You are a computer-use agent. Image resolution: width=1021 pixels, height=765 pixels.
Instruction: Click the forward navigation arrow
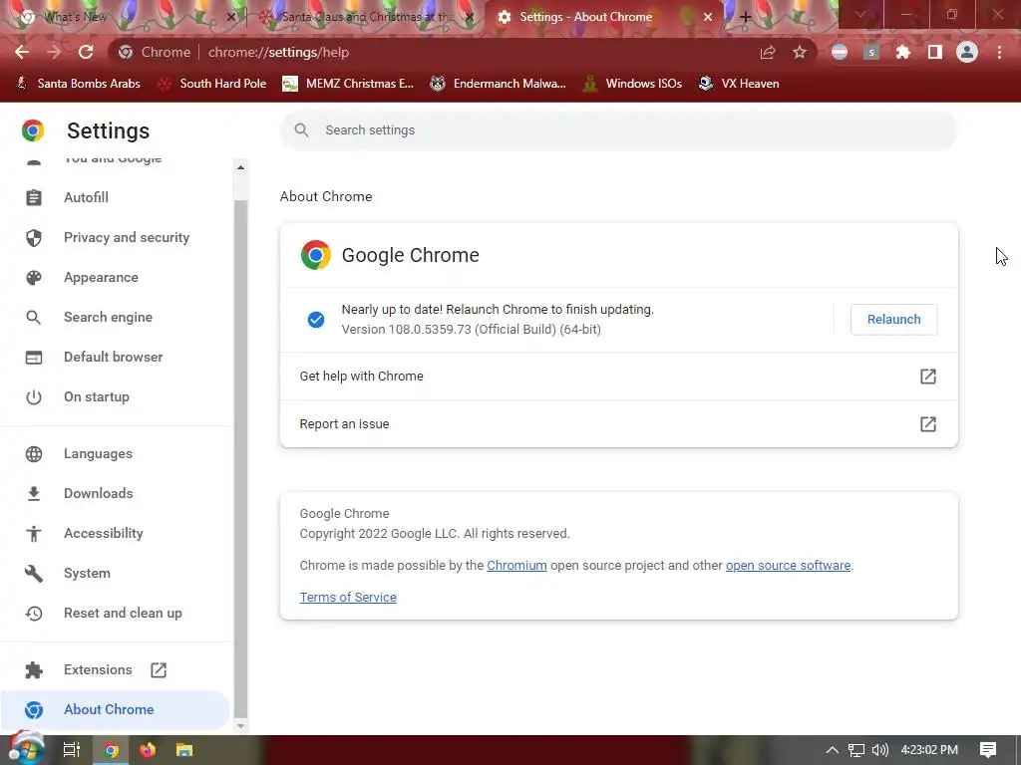(x=54, y=52)
